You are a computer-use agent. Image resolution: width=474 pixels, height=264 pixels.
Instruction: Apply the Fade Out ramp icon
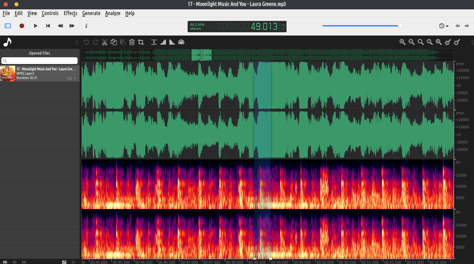click(x=172, y=42)
